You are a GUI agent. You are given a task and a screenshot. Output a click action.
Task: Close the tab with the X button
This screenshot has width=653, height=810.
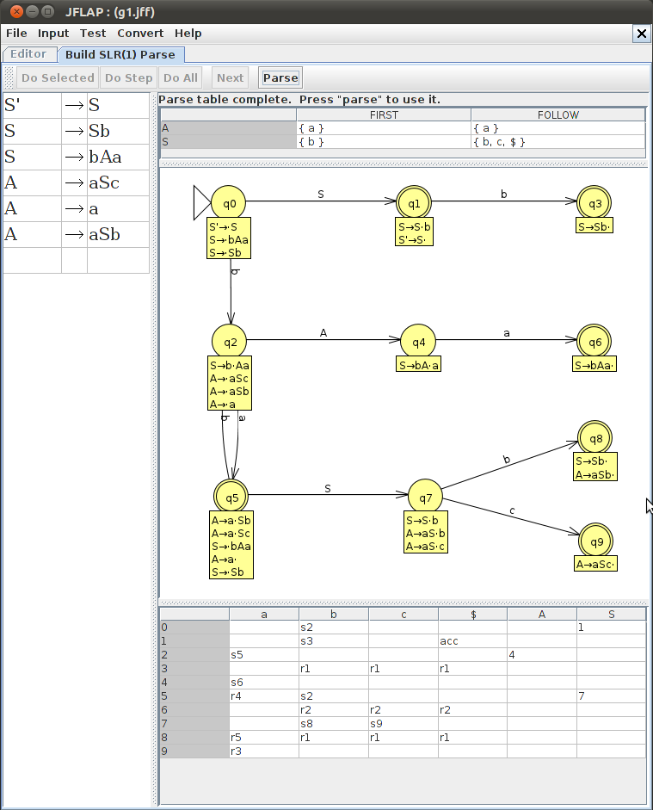coord(641,33)
